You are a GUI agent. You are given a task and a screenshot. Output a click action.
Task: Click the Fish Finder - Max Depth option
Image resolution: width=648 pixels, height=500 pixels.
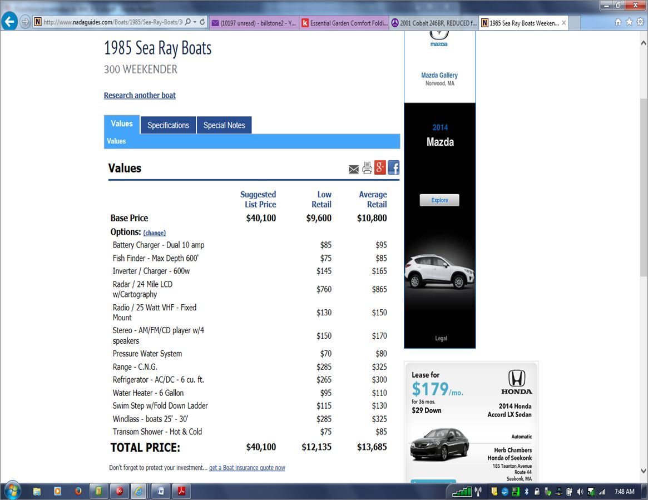[x=155, y=258]
